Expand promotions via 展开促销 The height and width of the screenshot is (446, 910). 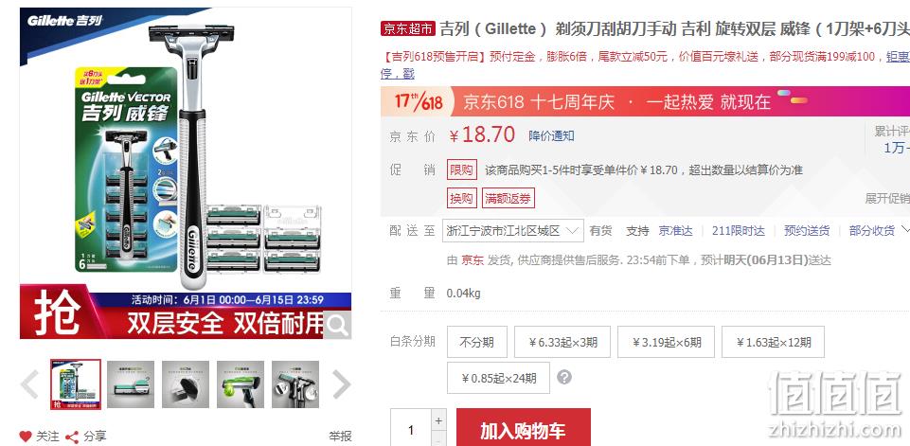pyautogui.click(x=886, y=198)
